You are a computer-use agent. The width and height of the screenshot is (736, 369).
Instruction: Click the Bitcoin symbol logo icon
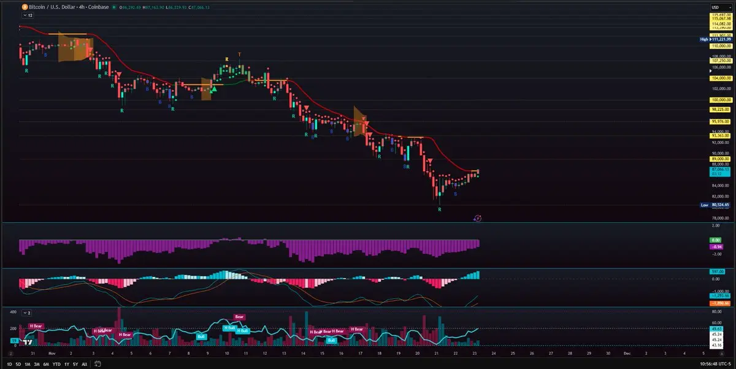[x=24, y=6]
